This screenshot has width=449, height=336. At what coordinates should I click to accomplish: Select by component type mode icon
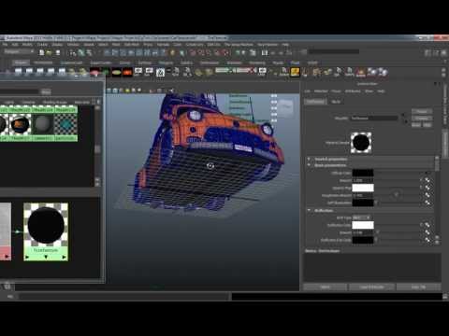pyautogui.click(x=89, y=52)
